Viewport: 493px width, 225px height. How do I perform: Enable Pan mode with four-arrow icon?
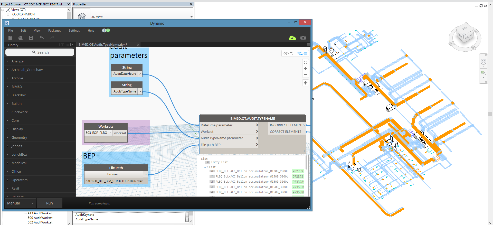305,83
